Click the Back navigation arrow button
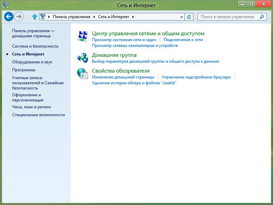This screenshot has height=205, width=273. point(9,17)
